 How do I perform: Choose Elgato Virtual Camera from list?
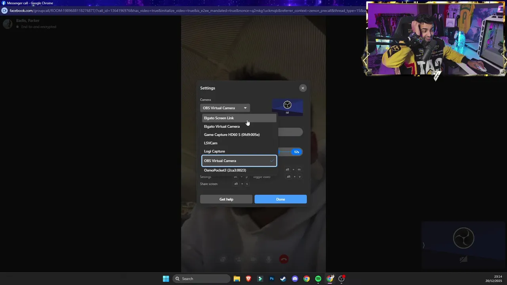coord(239,126)
